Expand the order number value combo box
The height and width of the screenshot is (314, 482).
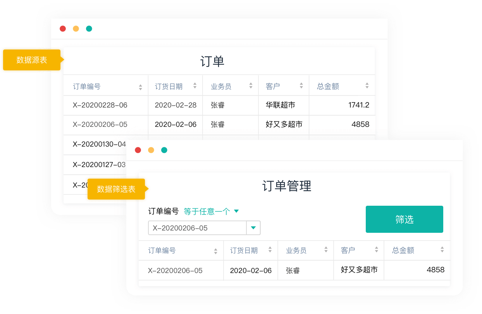pyautogui.click(x=254, y=228)
